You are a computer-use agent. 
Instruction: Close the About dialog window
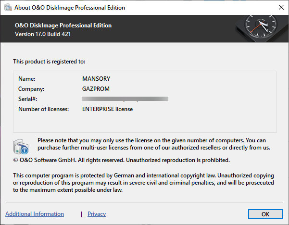280,8
